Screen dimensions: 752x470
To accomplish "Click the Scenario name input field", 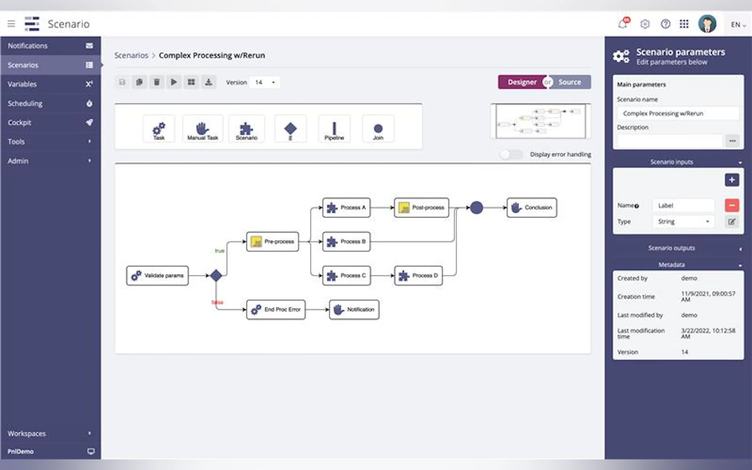I will pyautogui.click(x=678, y=113).
